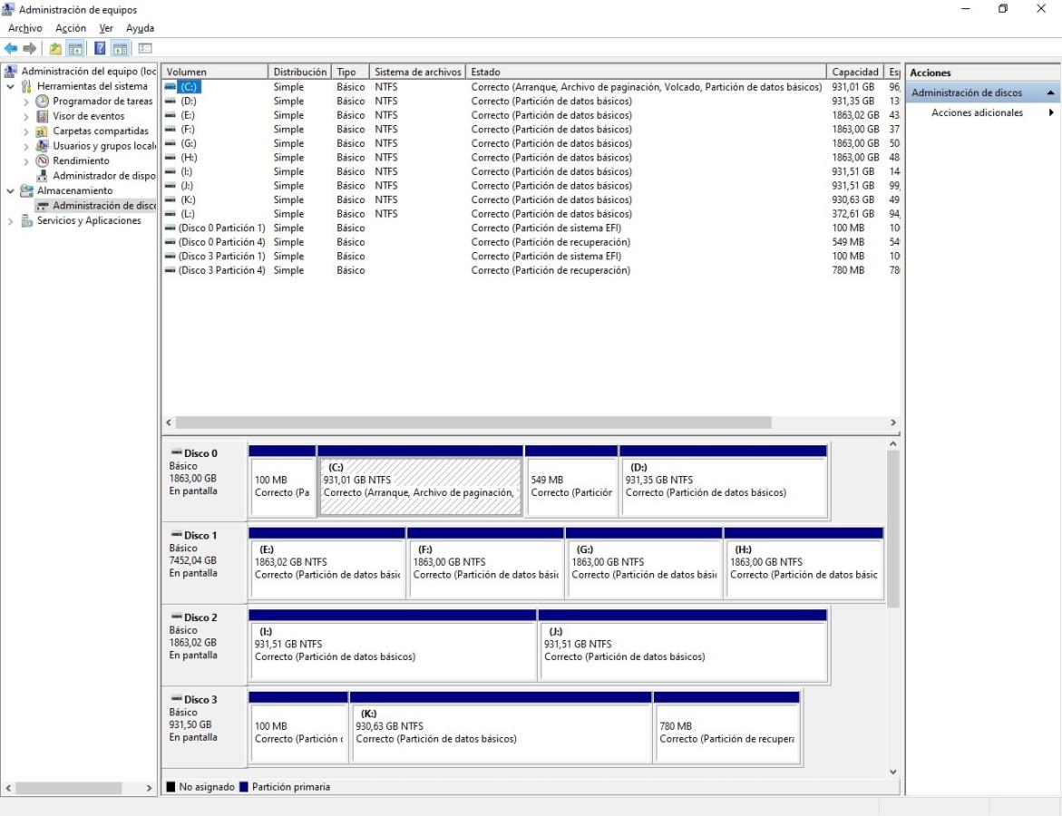Select Administrador de dispositivos in the tree
This screenshot has width=1062, height=816.
pos(102,176)
